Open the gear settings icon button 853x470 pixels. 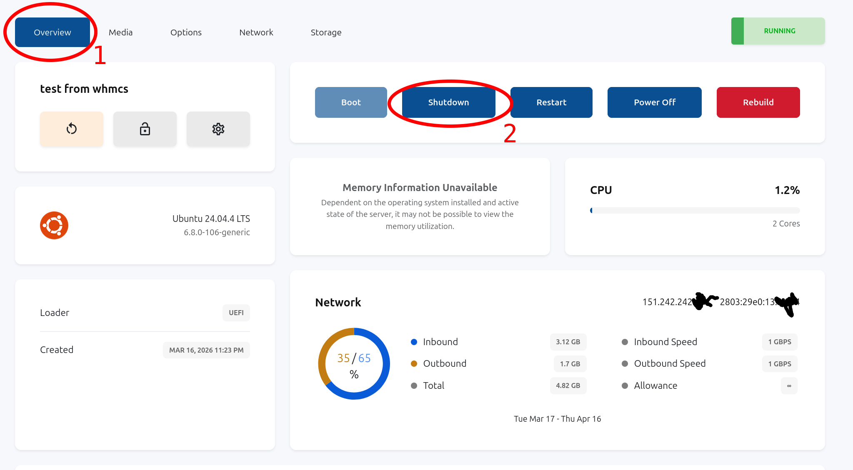coord(218,129)
